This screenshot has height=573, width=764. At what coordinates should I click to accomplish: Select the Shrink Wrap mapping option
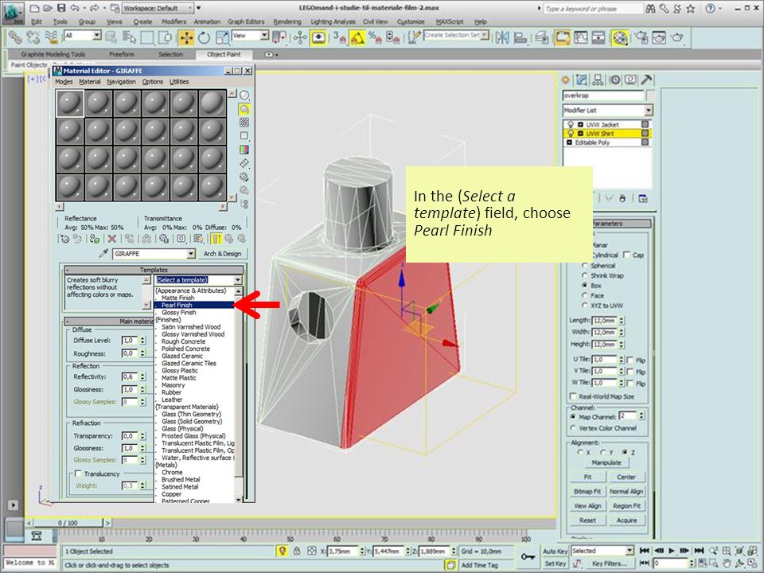point(585,275)
